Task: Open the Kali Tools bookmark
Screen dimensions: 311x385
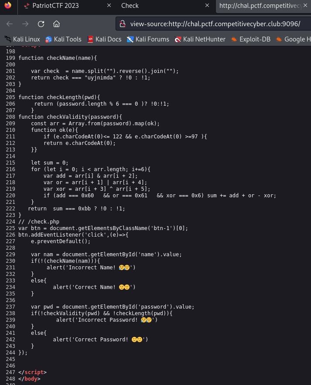Action: pos(64,39)
